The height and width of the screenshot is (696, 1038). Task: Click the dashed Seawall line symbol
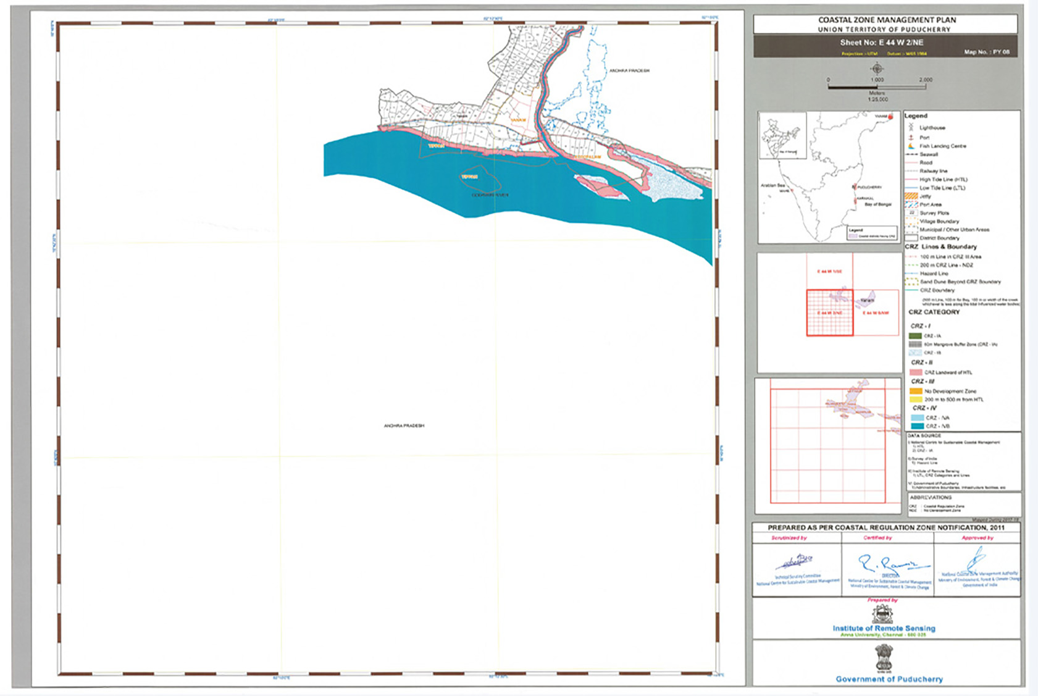tap(911, 154)
